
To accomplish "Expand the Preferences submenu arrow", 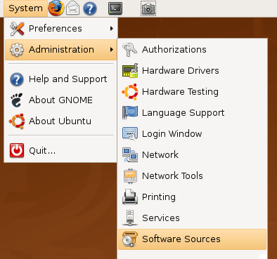I will (112, 29).
